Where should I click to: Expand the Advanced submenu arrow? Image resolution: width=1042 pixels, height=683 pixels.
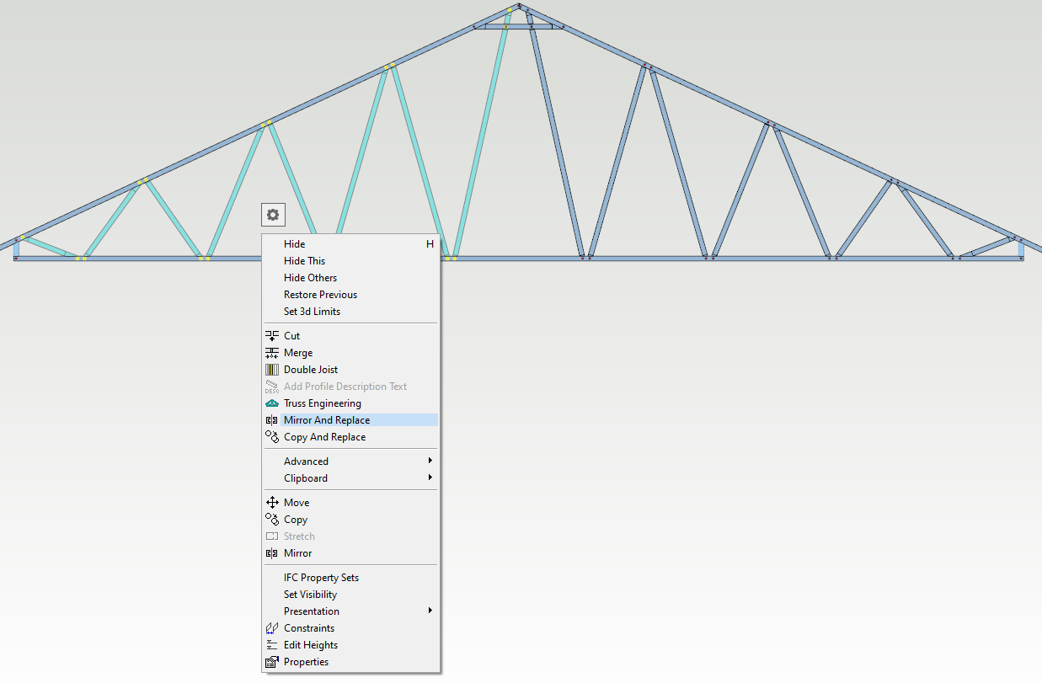coord(430,462)
